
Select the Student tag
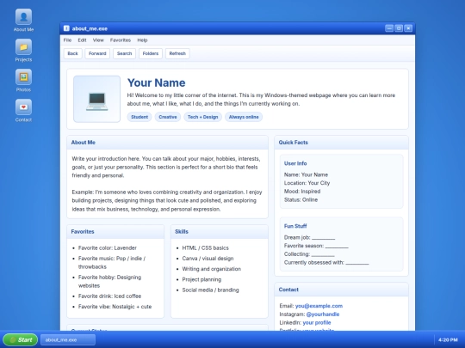pos(139,117)
